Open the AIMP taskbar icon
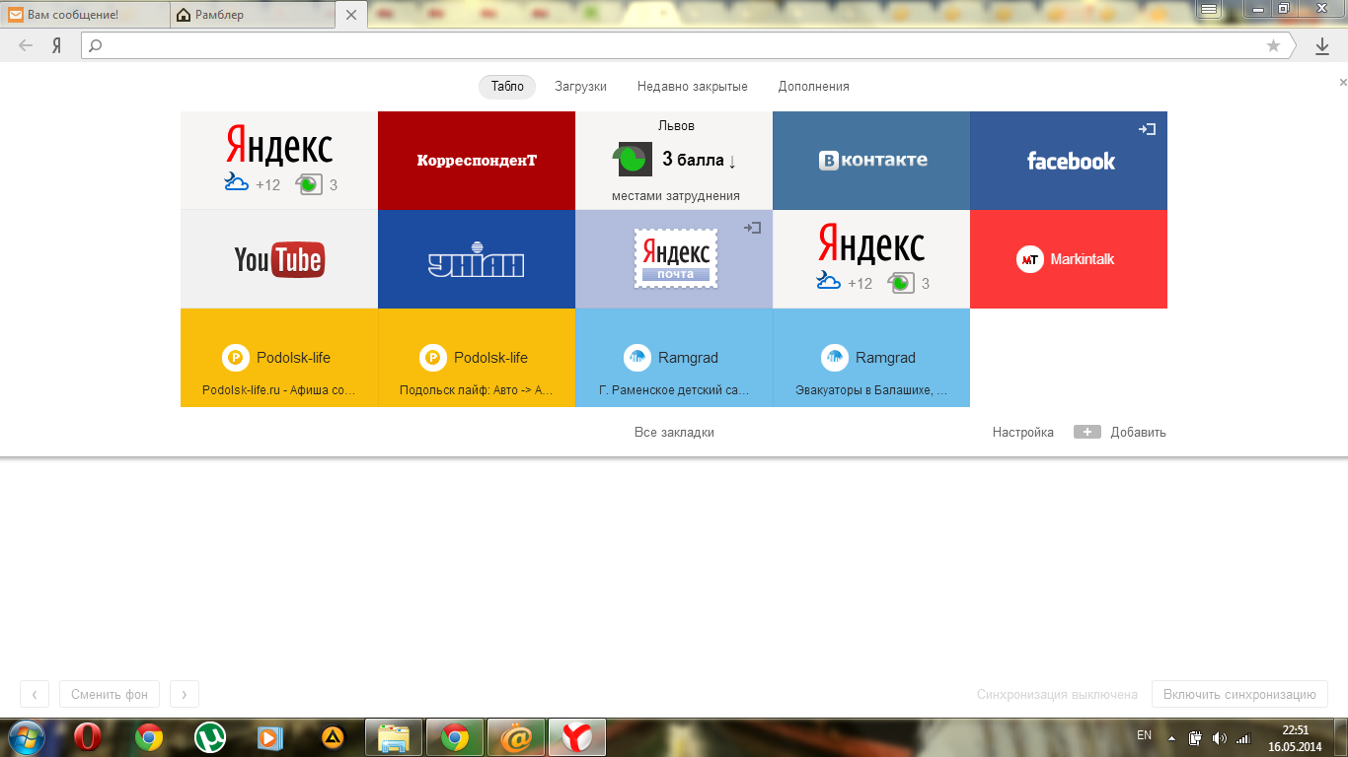This screenshot has height=757, width=1348. click(x=333, y=737)
